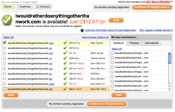Screen dimensions: 175x112
Task: Switch to the International tab
Action: tap(151, 43)
